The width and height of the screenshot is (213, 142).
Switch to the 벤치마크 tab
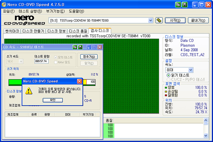click(x=12, y=31)
